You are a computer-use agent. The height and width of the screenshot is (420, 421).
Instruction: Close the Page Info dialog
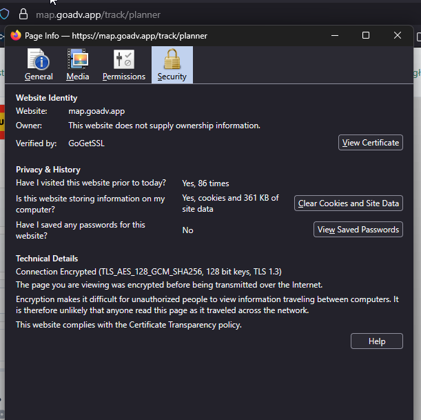[398, 35]
